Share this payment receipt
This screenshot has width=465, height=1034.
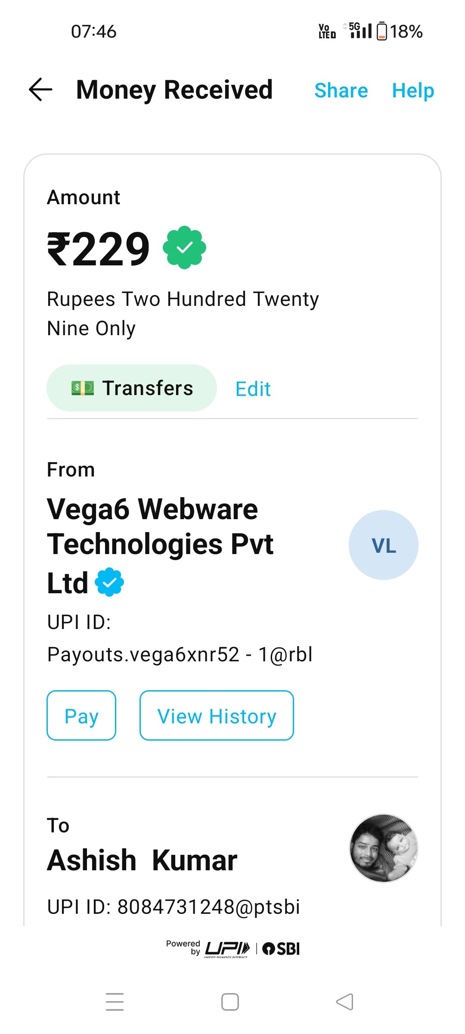[341, 90]
